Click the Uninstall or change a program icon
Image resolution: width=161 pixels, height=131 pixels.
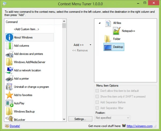9,87
